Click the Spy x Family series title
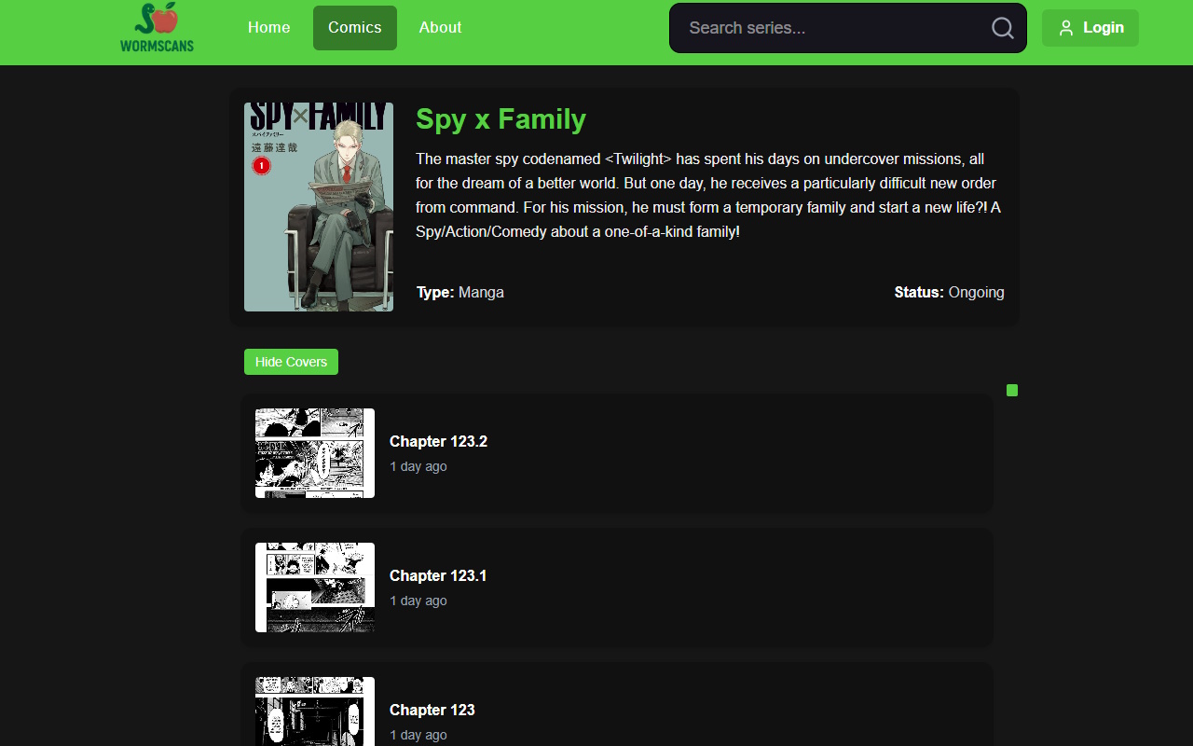This screenshot has height=746, width=1193. [x=501, y=119]
